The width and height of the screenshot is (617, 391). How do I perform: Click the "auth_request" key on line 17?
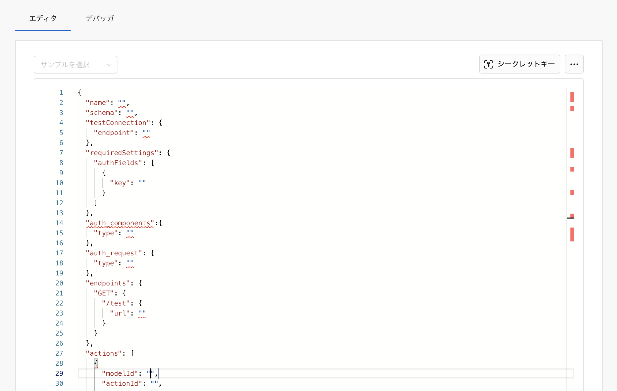[114, 253]
